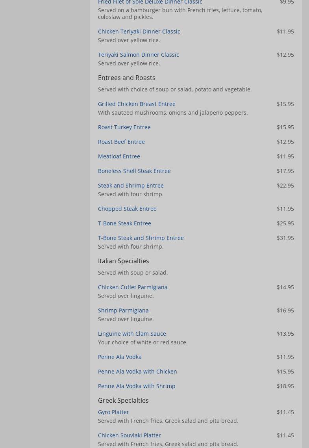
Task: Click the $31.95 price for T-Bone and Shrimp
Action: pos(285,238)
